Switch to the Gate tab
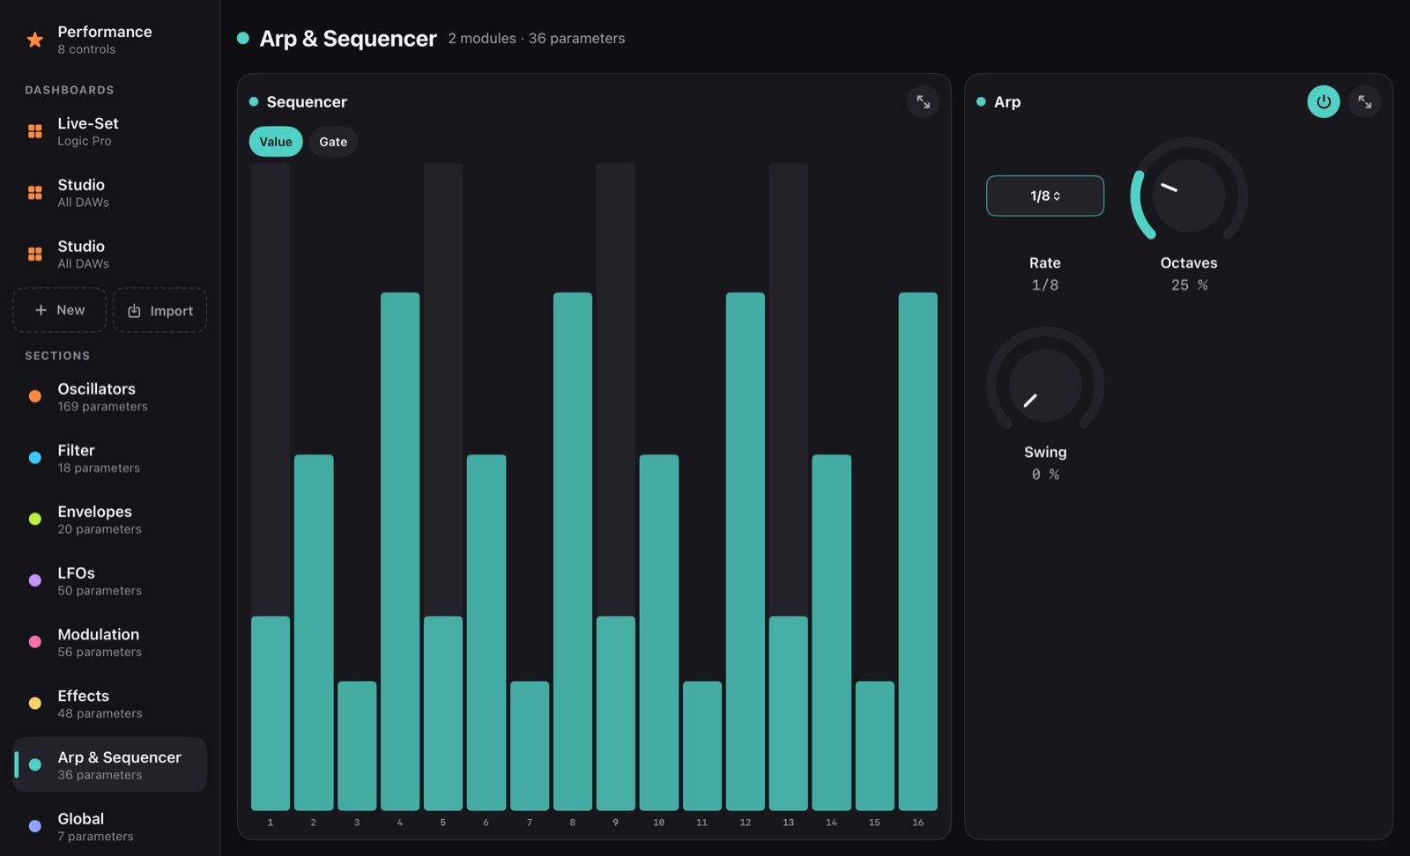 point(333,142)
